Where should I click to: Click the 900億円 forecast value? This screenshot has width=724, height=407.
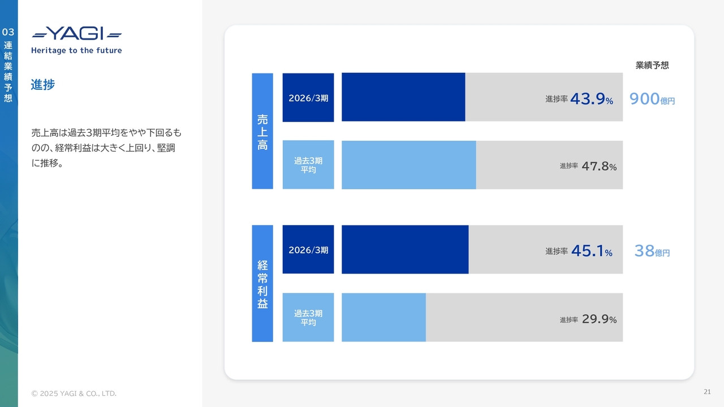pos(652,99)
